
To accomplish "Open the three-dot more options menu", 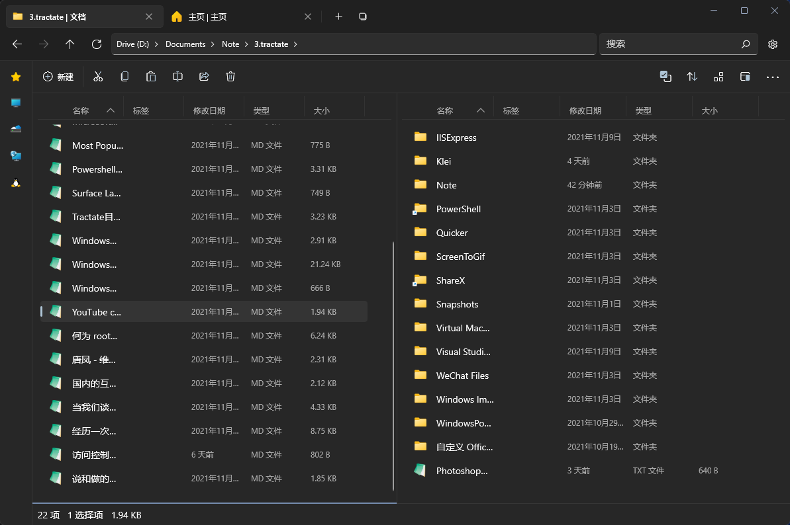I will coord(772,77).
